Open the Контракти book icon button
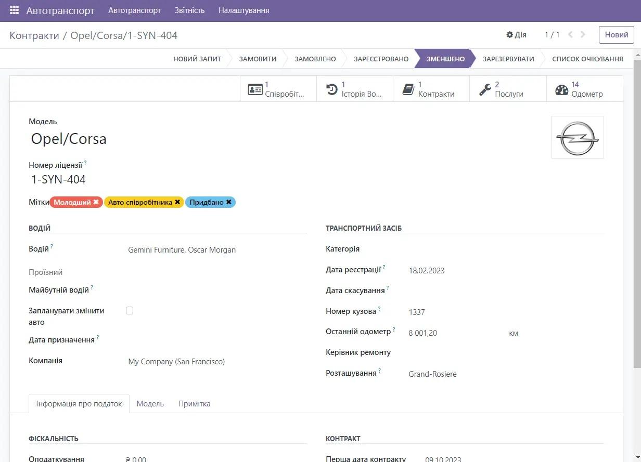The image size is (641, 462). pyautogui.click(x=431, y=89)
